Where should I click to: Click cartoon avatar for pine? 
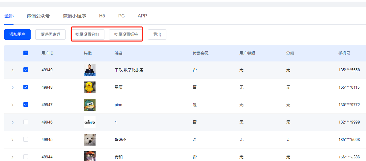click(x=90, y=105)
